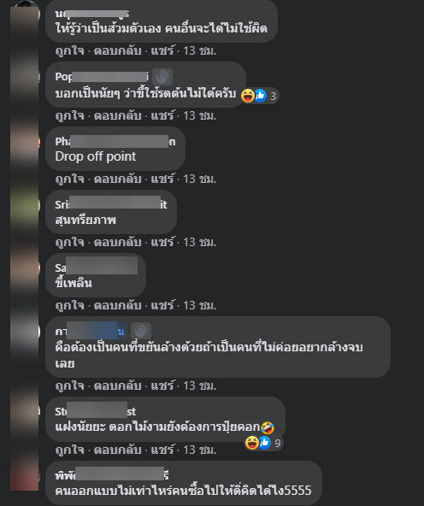The width and height of the screenshot is (424, 506).
Task: Open the '13 ชม.' timestamp under 'ขี้เพลิน' comment
Action: click(200, 306)
